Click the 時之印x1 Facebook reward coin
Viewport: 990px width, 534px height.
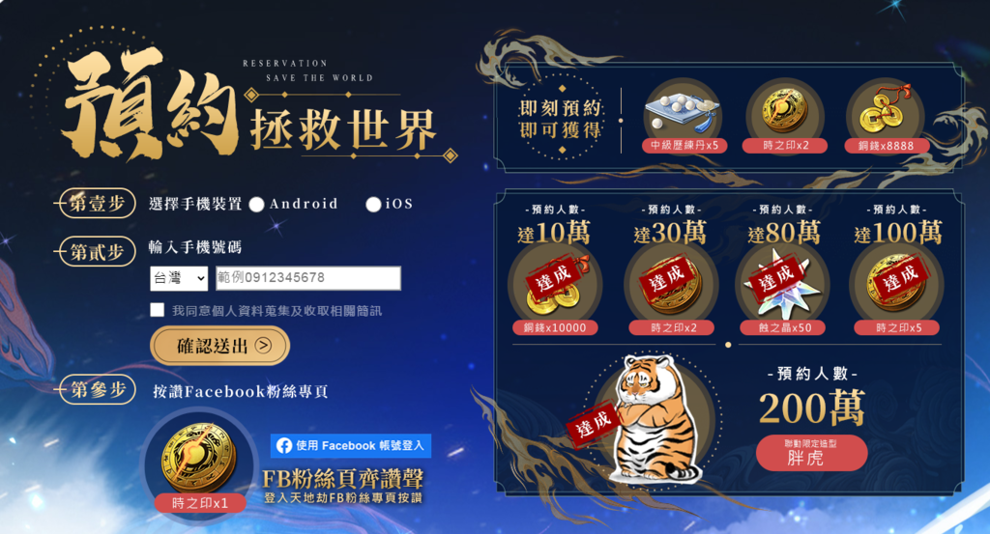[x=197, y=457]
